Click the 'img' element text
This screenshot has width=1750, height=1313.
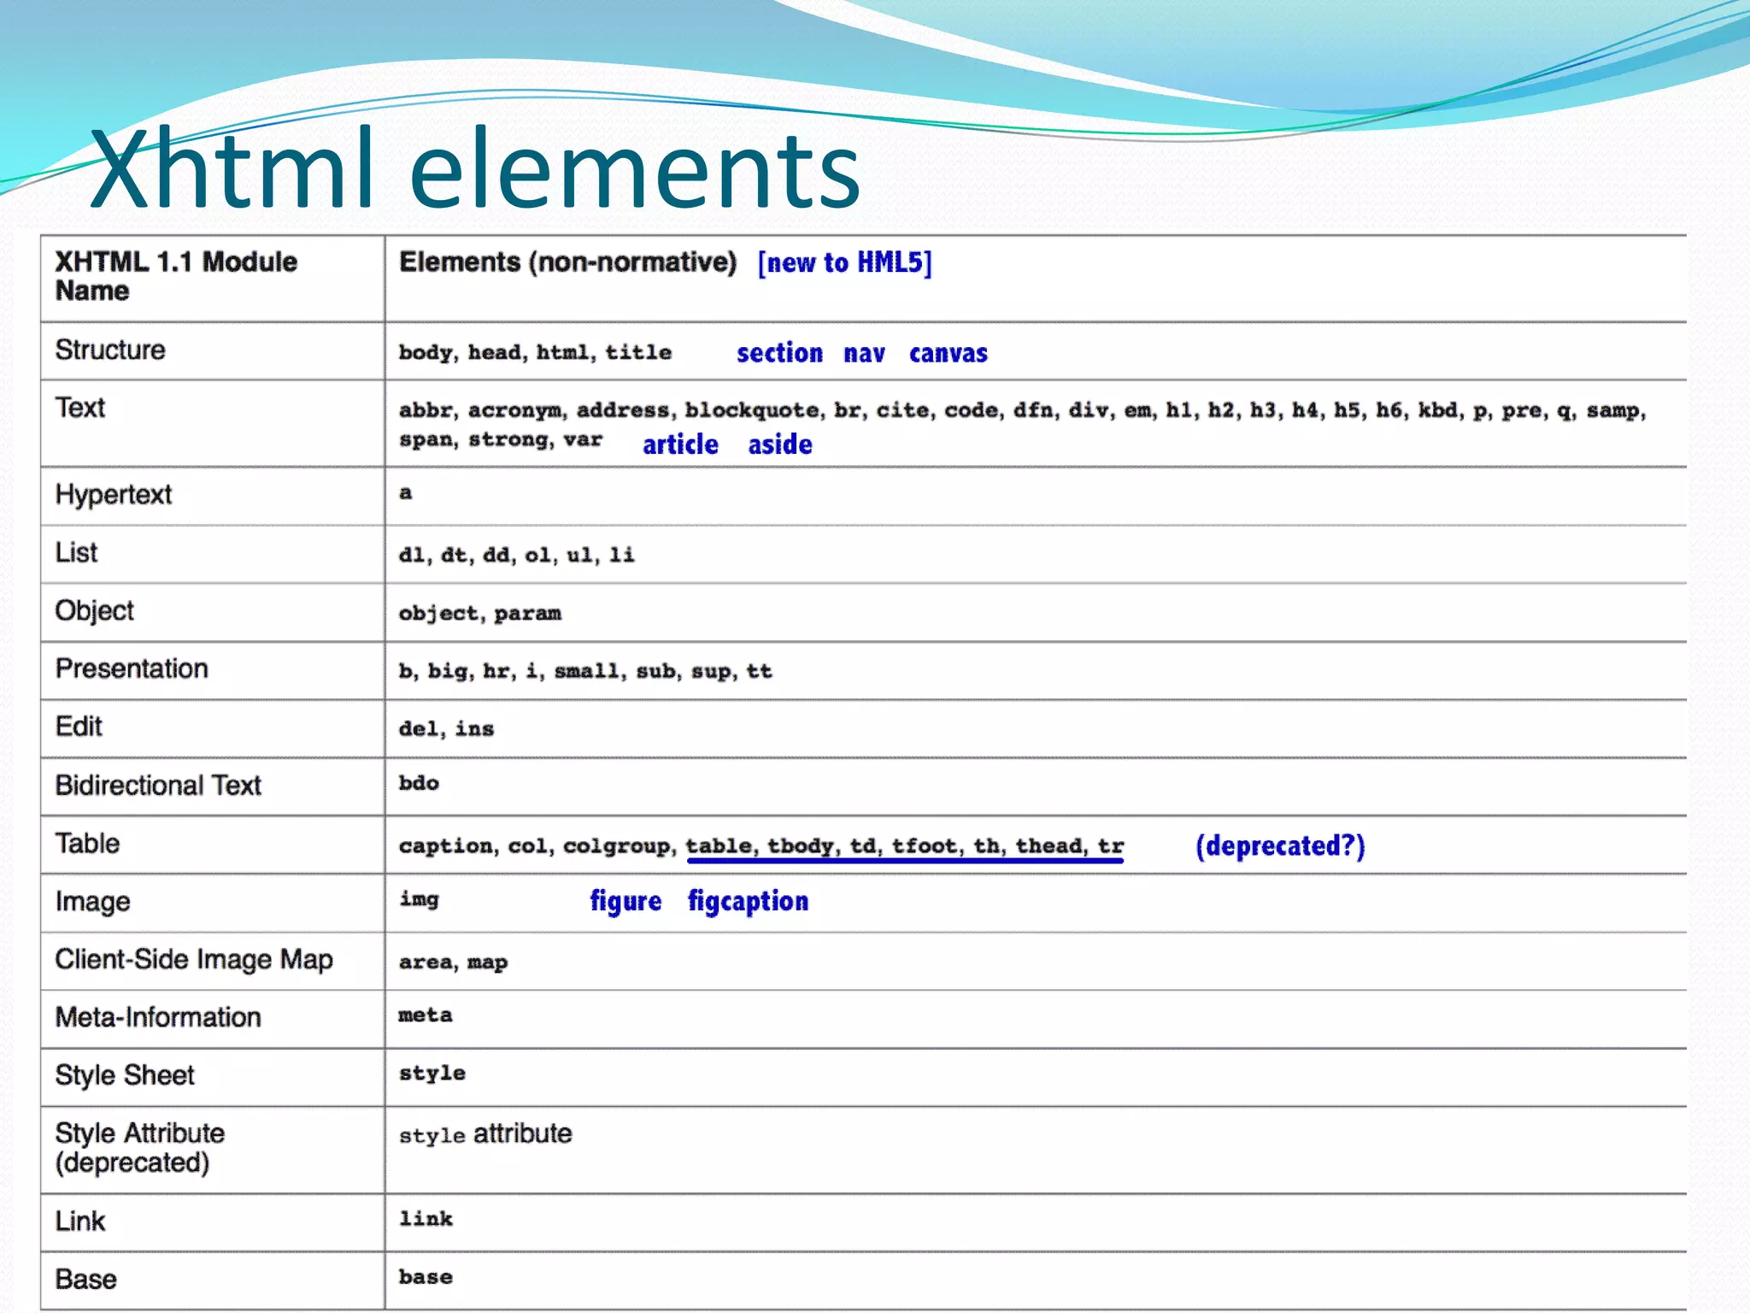(419, 899)
